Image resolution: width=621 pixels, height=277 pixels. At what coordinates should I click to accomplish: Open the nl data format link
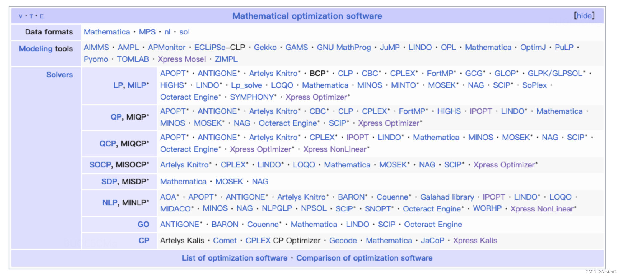tap(167, 32)
